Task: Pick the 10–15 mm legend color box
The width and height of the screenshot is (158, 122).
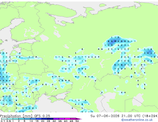Action: [33, 119]
